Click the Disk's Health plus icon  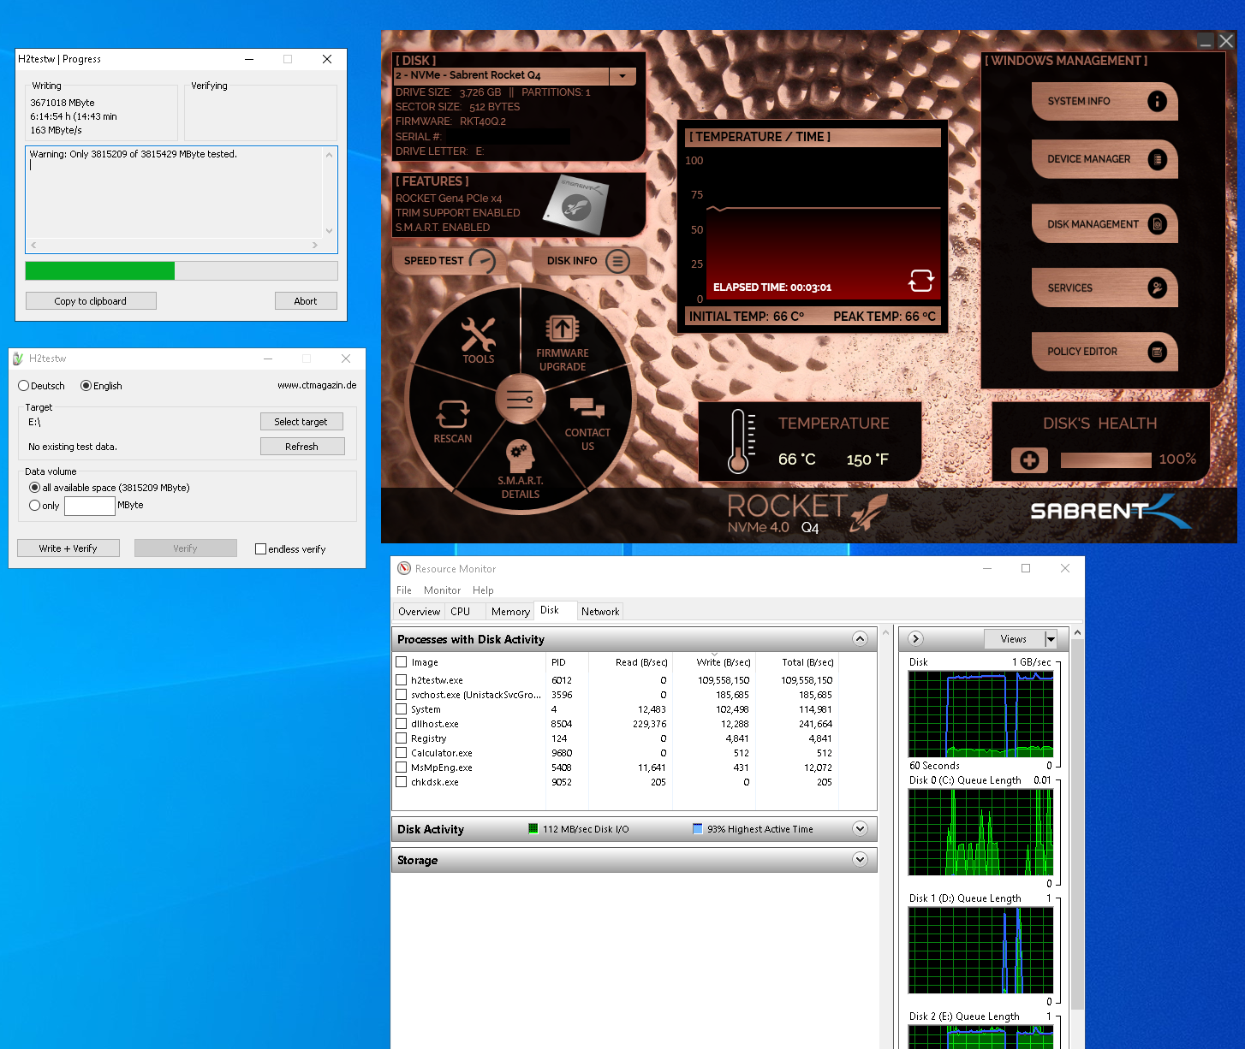pos(1029,460)
